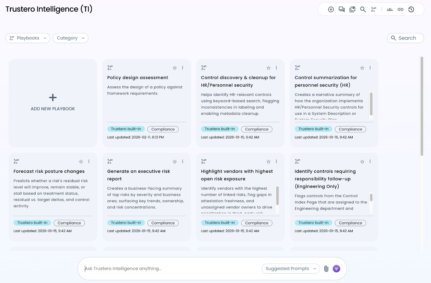Star the Highlight vendors with highest open risk playbook

269,162
